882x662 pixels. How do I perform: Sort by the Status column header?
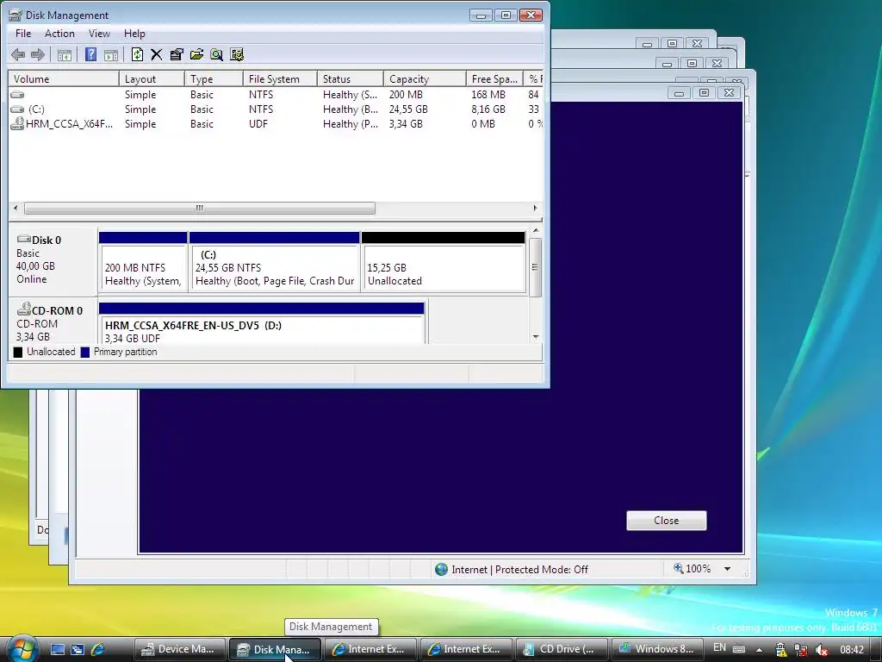coord(351,78)
